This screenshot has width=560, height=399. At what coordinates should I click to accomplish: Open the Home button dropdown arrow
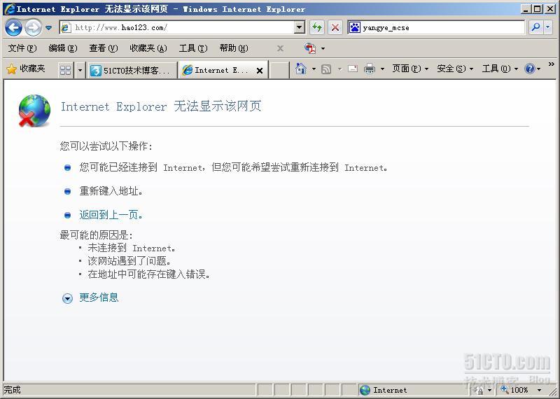[314, 69]
